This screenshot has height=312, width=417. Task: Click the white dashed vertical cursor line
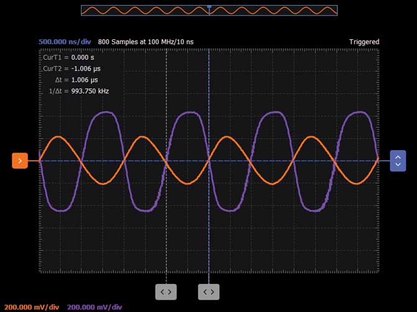[x=166, y=237]
